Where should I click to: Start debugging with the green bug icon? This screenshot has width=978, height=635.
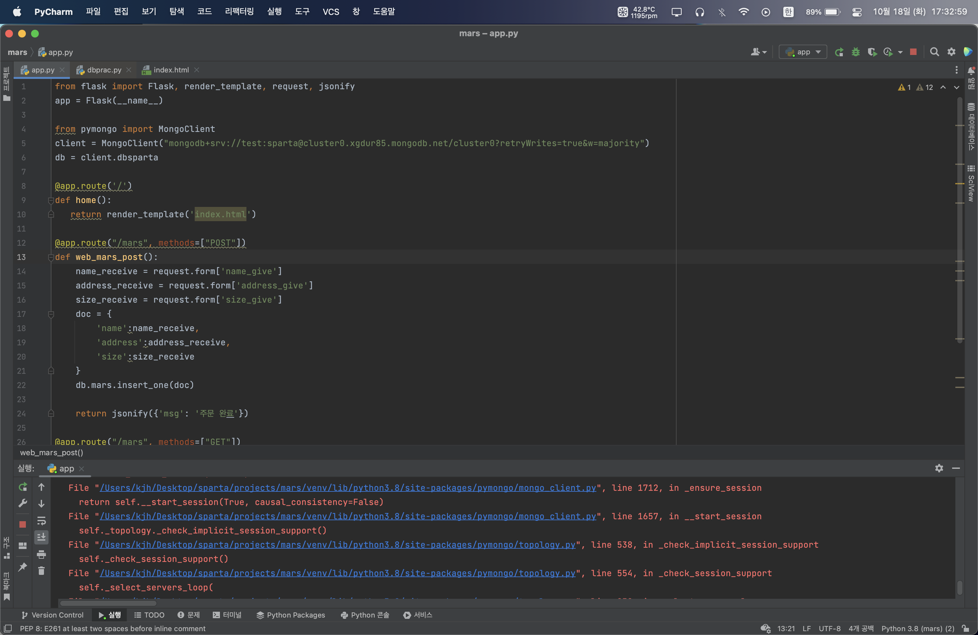coord(855,52)
